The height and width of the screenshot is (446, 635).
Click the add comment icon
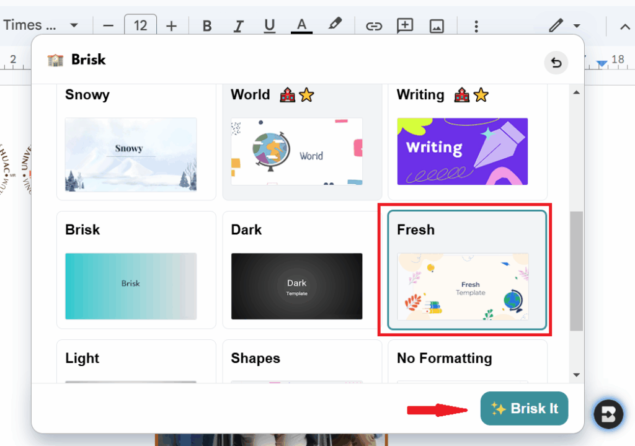[405, 25]
